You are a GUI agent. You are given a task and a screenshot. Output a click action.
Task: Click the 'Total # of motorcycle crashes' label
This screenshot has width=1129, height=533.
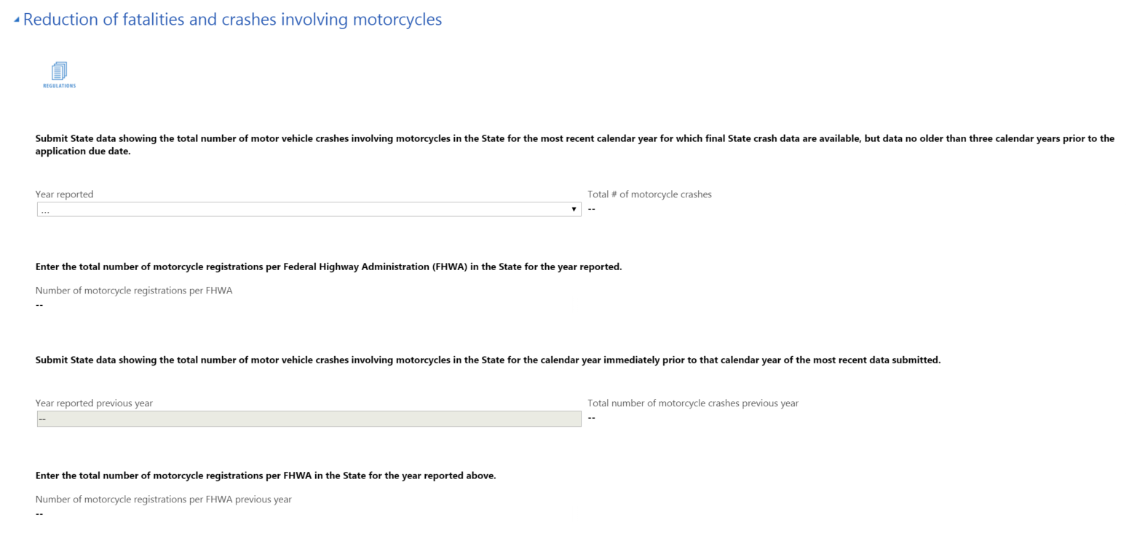(649, 194)
